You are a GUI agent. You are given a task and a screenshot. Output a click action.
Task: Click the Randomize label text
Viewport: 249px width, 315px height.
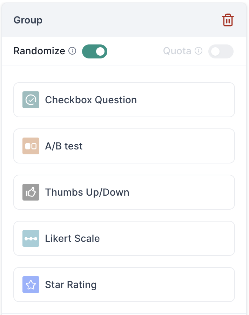coord(39,51)
